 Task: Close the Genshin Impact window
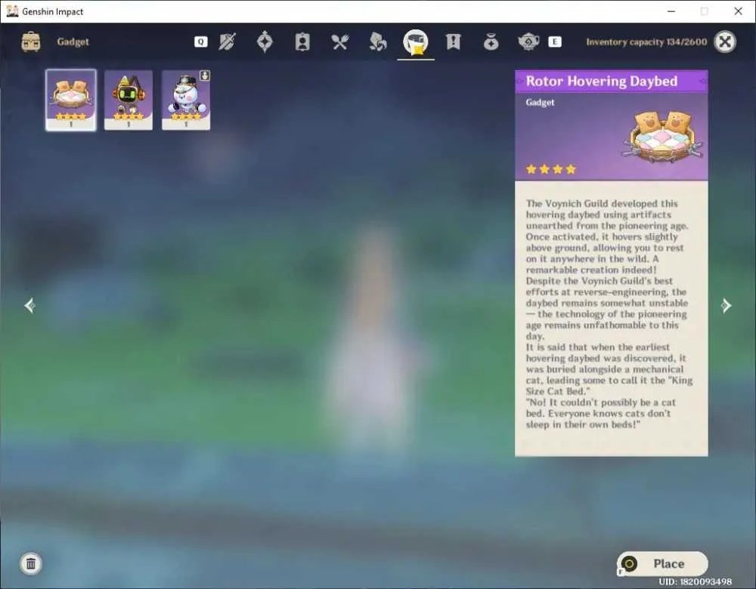point(738,11)
